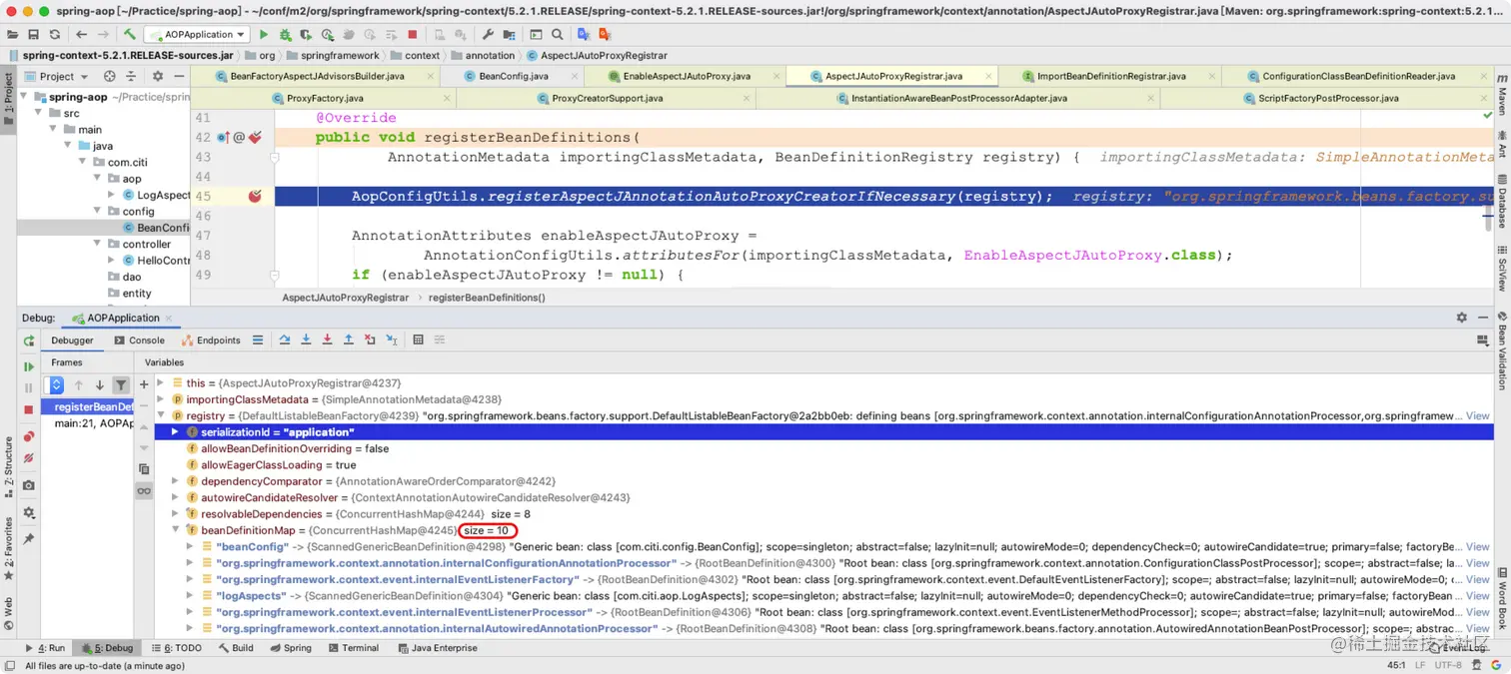
Task: Click Evaluate Expression calculator icon
Action: tap(418, 339)
